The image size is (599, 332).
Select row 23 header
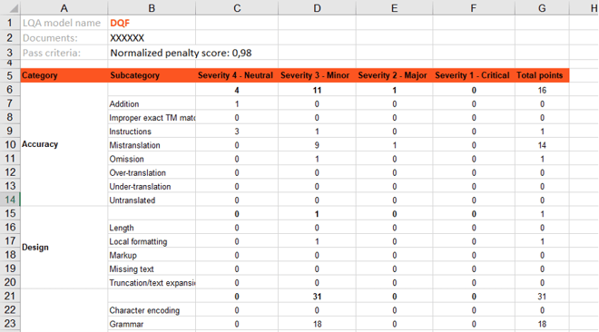pos(10,324)
